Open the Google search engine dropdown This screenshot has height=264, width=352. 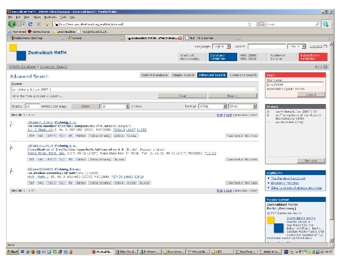[262, 24]
